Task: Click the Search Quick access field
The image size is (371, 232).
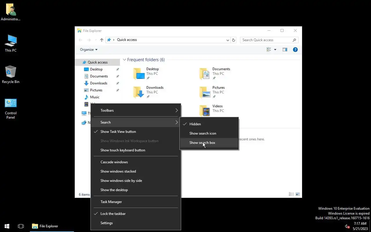Action: point(269,40)
